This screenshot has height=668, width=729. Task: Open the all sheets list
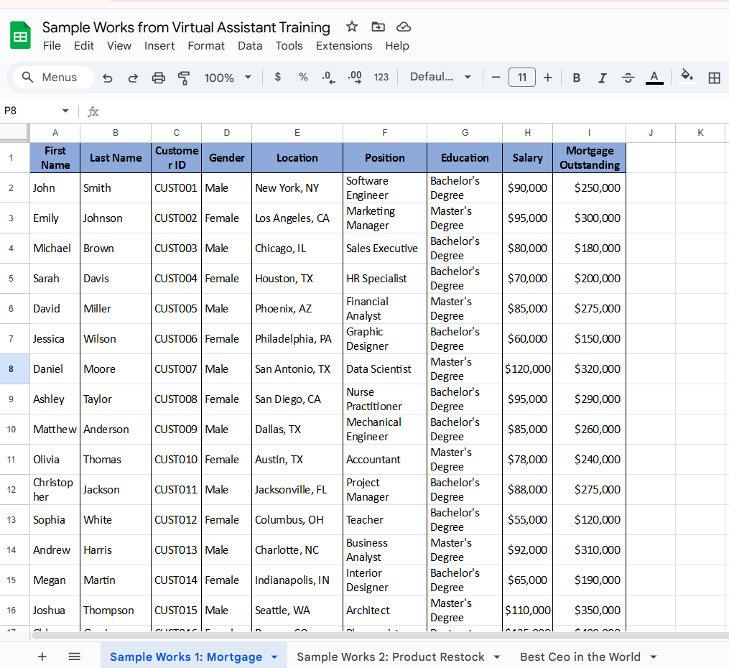75,657
